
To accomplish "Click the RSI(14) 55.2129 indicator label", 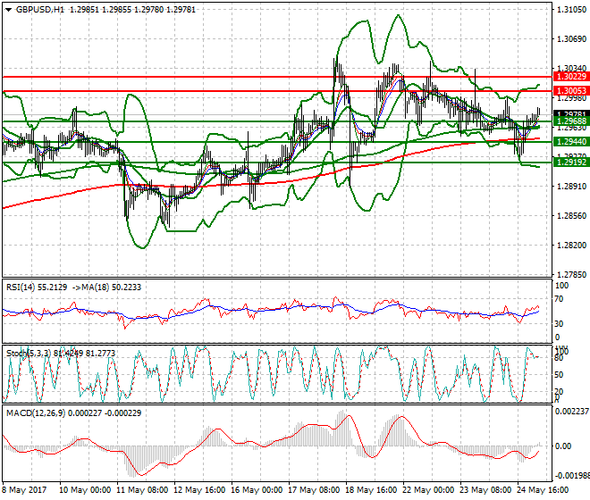I will click(x=37, y=287).
